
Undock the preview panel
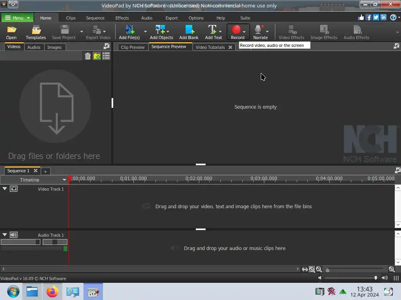coord(396,46)
